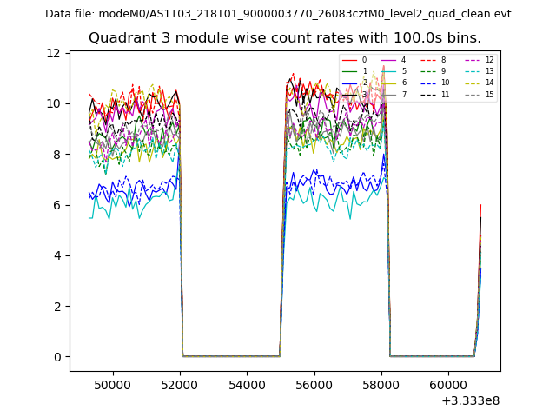Click the x-axis tick label 50000
Viewport: 556px width, 417px height.
[112, 384]
